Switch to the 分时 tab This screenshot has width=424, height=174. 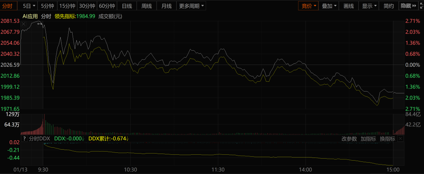pyautogui.click(x=8, y=6)
